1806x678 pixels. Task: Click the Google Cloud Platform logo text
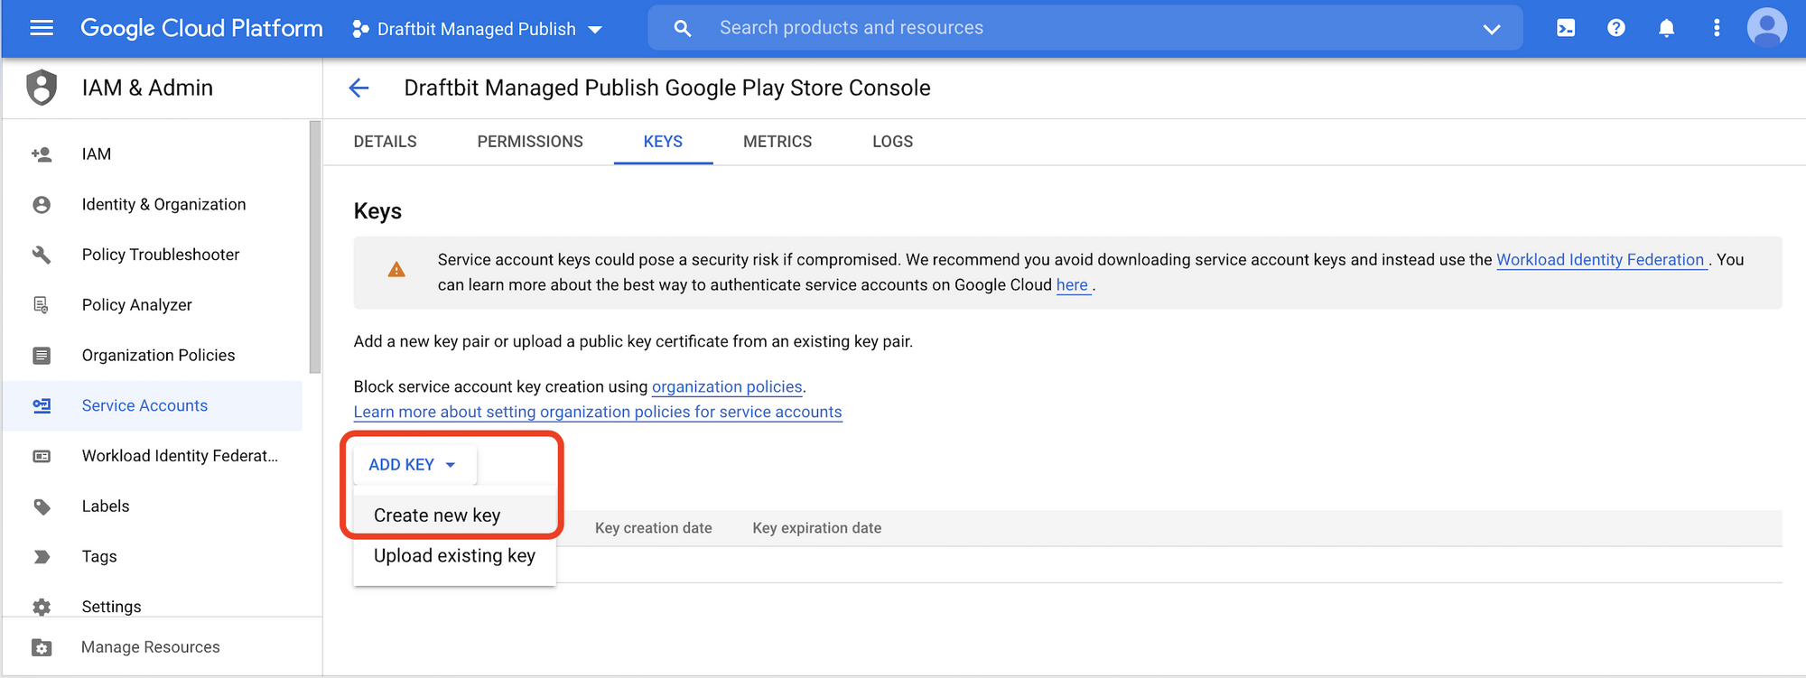(201, 28)
